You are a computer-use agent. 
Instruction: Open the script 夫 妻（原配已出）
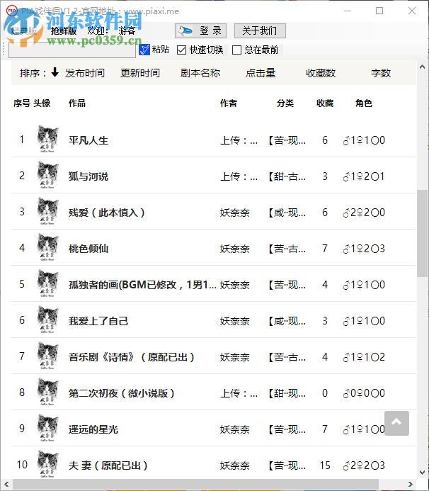pos(108,465)
